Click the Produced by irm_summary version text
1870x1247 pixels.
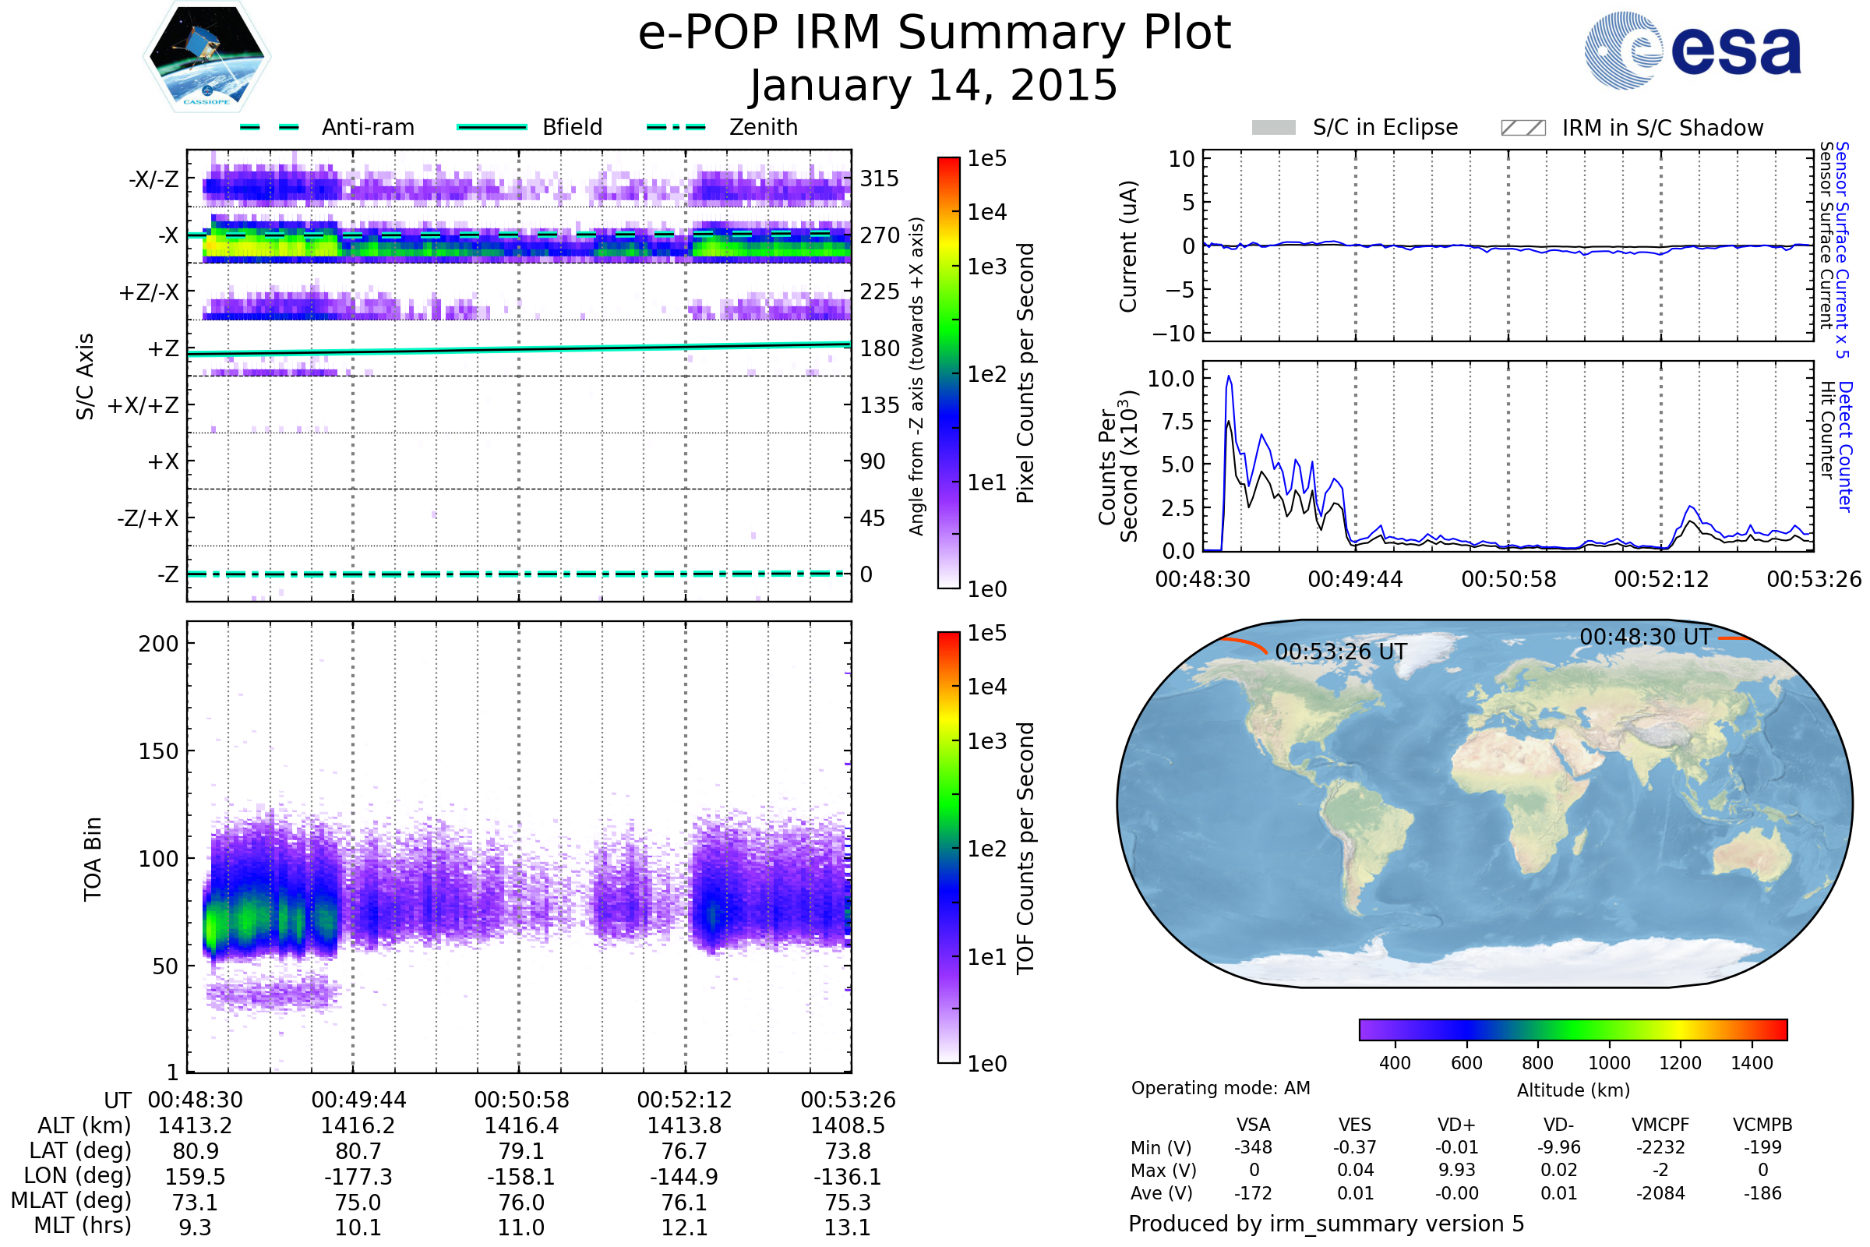[x=1326, y=1224]
